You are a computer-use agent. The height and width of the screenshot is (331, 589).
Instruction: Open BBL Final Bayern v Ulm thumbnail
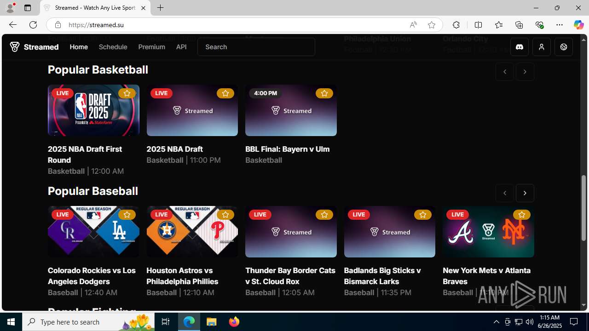291,110
